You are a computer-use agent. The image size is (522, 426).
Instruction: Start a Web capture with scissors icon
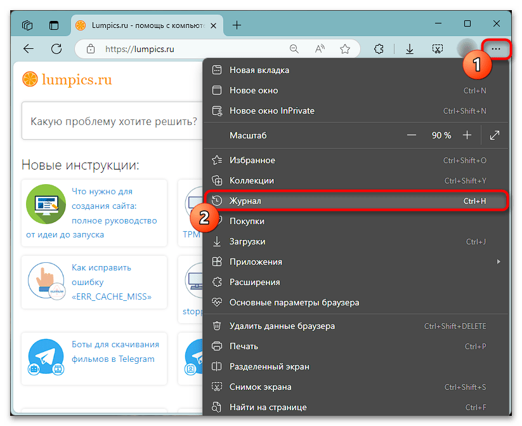(x=437, y=49)
